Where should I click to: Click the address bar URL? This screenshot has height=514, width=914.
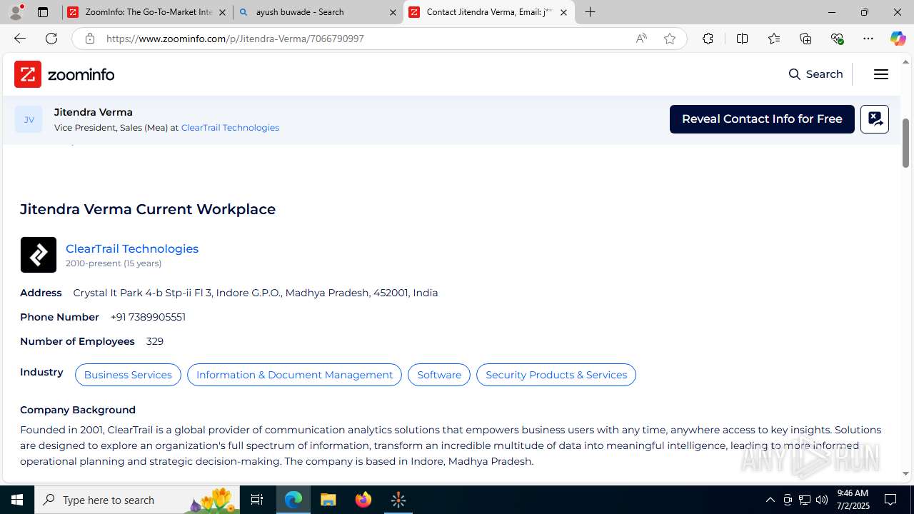pos(235,39)
